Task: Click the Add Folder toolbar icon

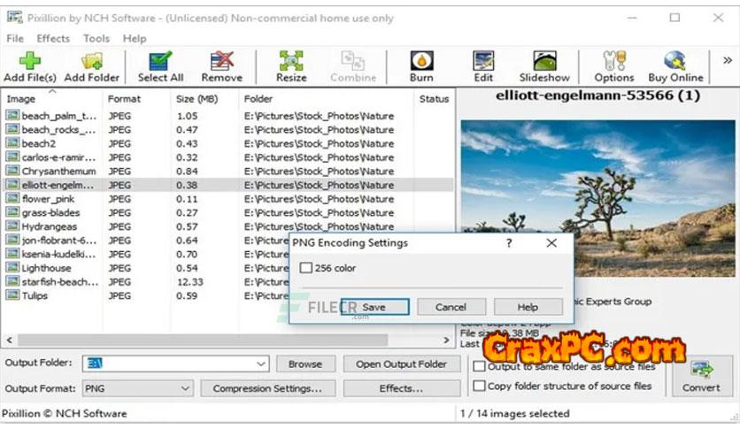Action: [92, 61]
